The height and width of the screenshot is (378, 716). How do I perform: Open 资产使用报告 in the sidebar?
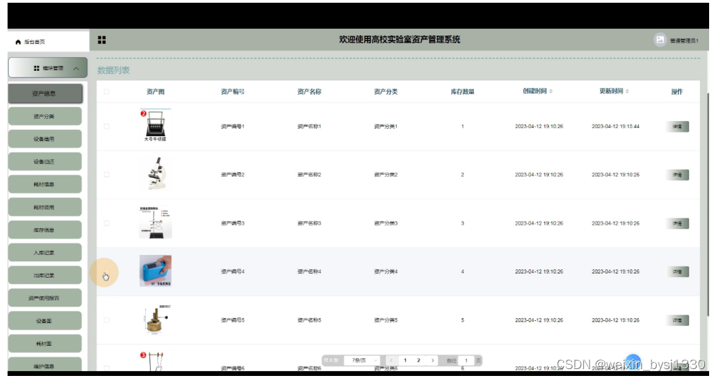[x=45, y=298]
